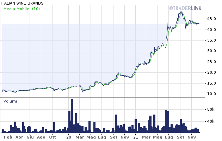Click the 25.0 price axis label
The image size is (222, 141).
point(211,62)
